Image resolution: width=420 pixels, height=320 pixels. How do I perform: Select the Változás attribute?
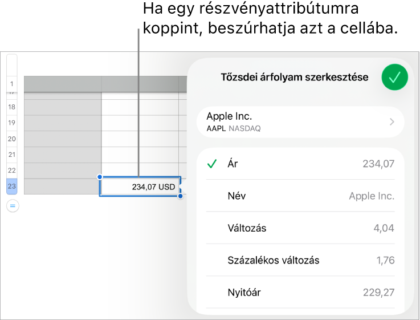click(300, 228)
